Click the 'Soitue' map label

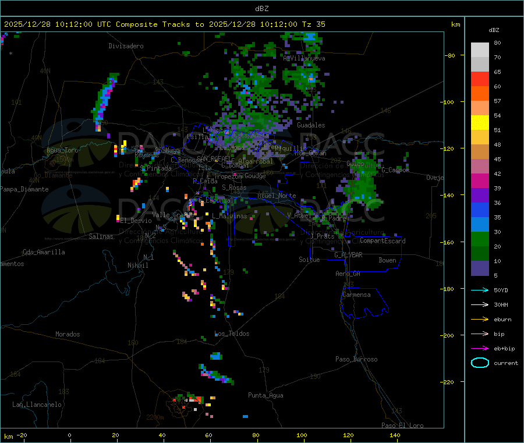point(309,260)
